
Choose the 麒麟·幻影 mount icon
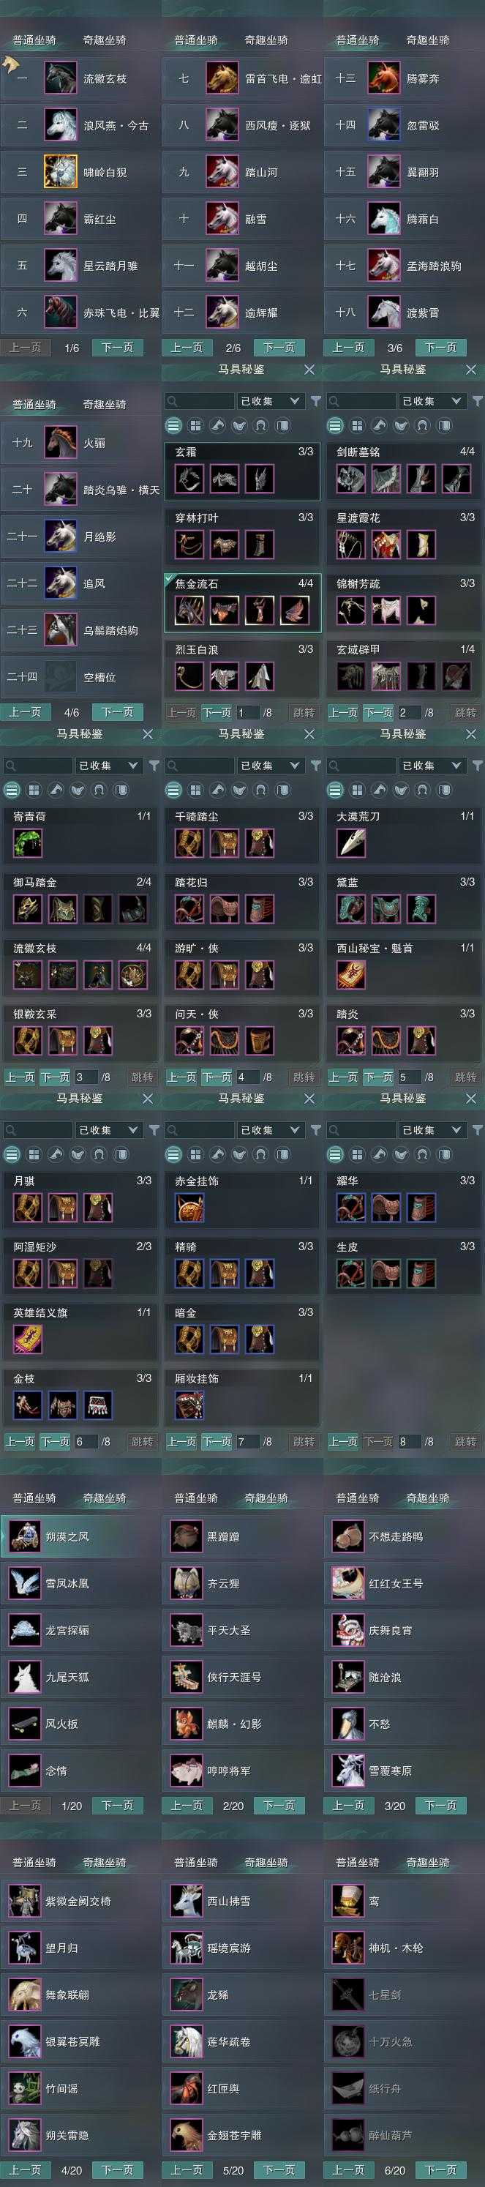[186, 1724]
